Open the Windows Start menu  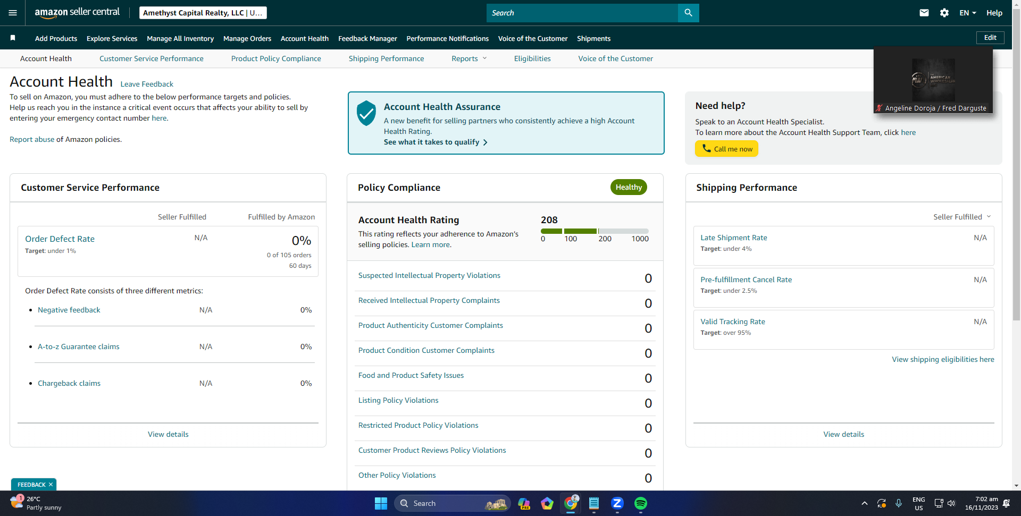(381, 503)
